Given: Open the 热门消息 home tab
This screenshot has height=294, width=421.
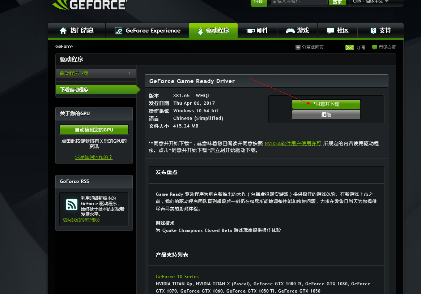Looking at the screenshot, I should (x=77, y=31).
